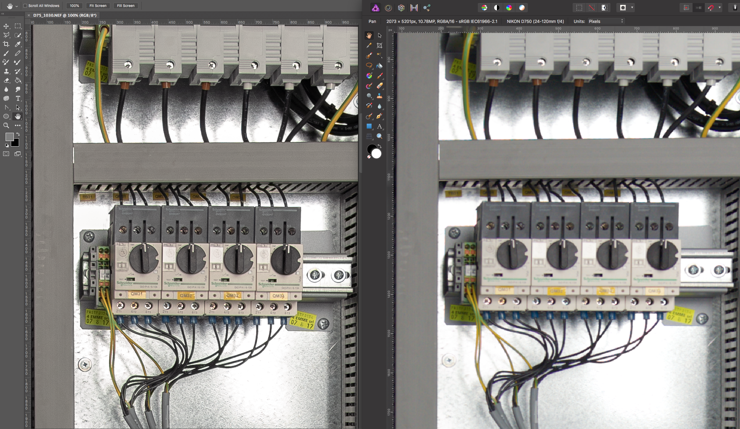740x429 pixels.
Task: Pick the Photoshop Type tool
Action: [18, 98]
